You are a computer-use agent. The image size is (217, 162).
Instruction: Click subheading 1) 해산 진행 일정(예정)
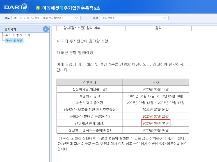pos(76,53)
